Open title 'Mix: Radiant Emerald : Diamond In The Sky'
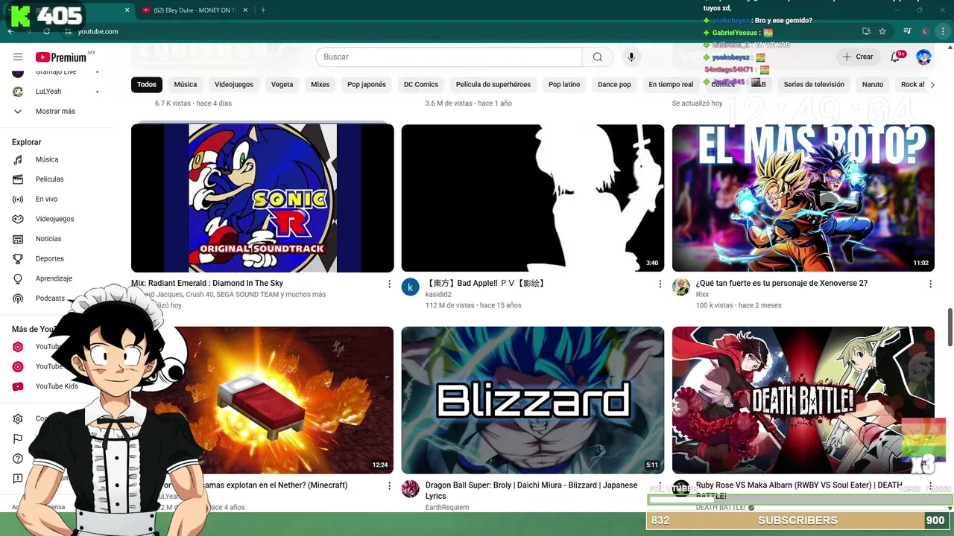This screenshot has width=954, height=536. pyautogui.click(x=207, y=283)
